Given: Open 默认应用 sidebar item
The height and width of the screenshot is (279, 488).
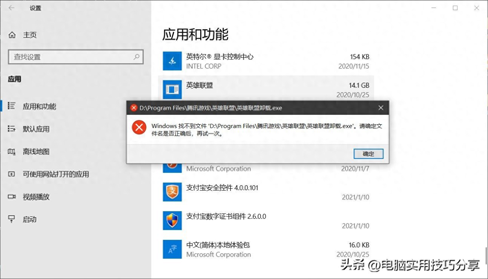Looking at the screenshot, I should coord(36,129).
